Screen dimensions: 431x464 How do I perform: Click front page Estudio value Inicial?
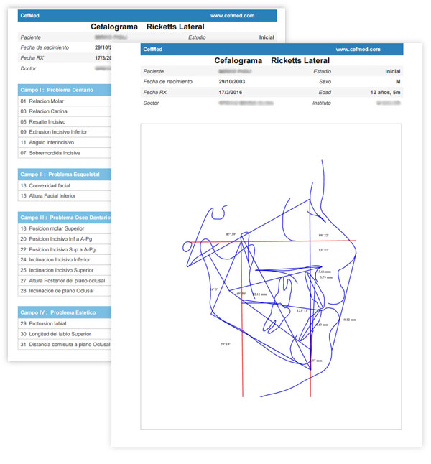(x=393, y=71)
